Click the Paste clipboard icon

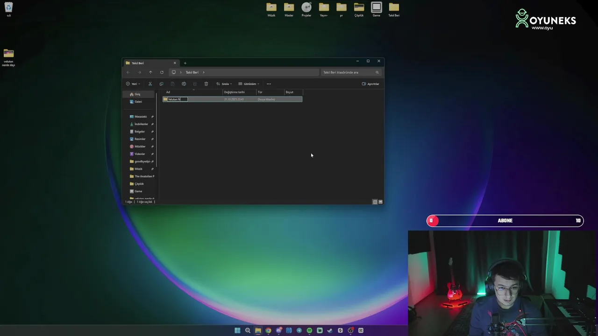(x=172, y=84)
